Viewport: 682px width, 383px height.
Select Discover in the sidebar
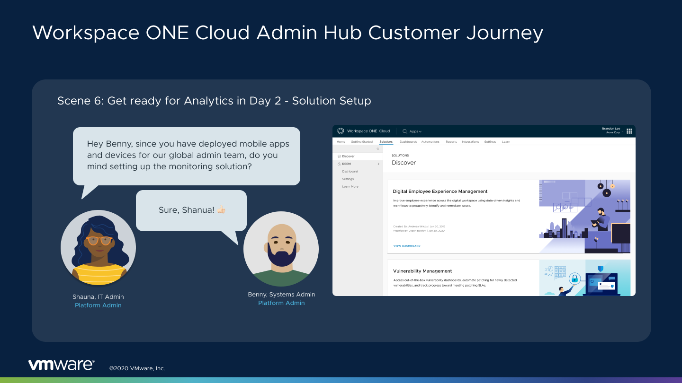[358, 157]
